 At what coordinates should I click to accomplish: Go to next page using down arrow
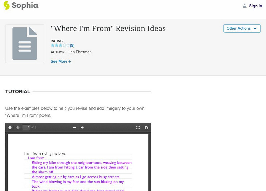(x=18, y=127)
